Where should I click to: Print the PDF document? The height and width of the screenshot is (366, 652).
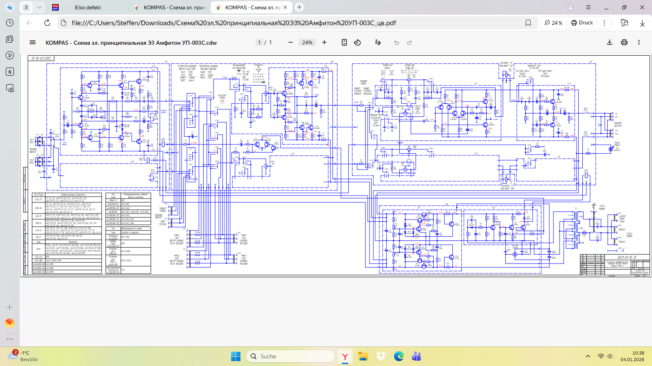(624, 42)
